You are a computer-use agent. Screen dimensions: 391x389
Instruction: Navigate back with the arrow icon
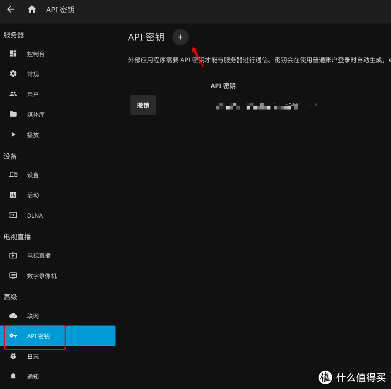(10, 9)
